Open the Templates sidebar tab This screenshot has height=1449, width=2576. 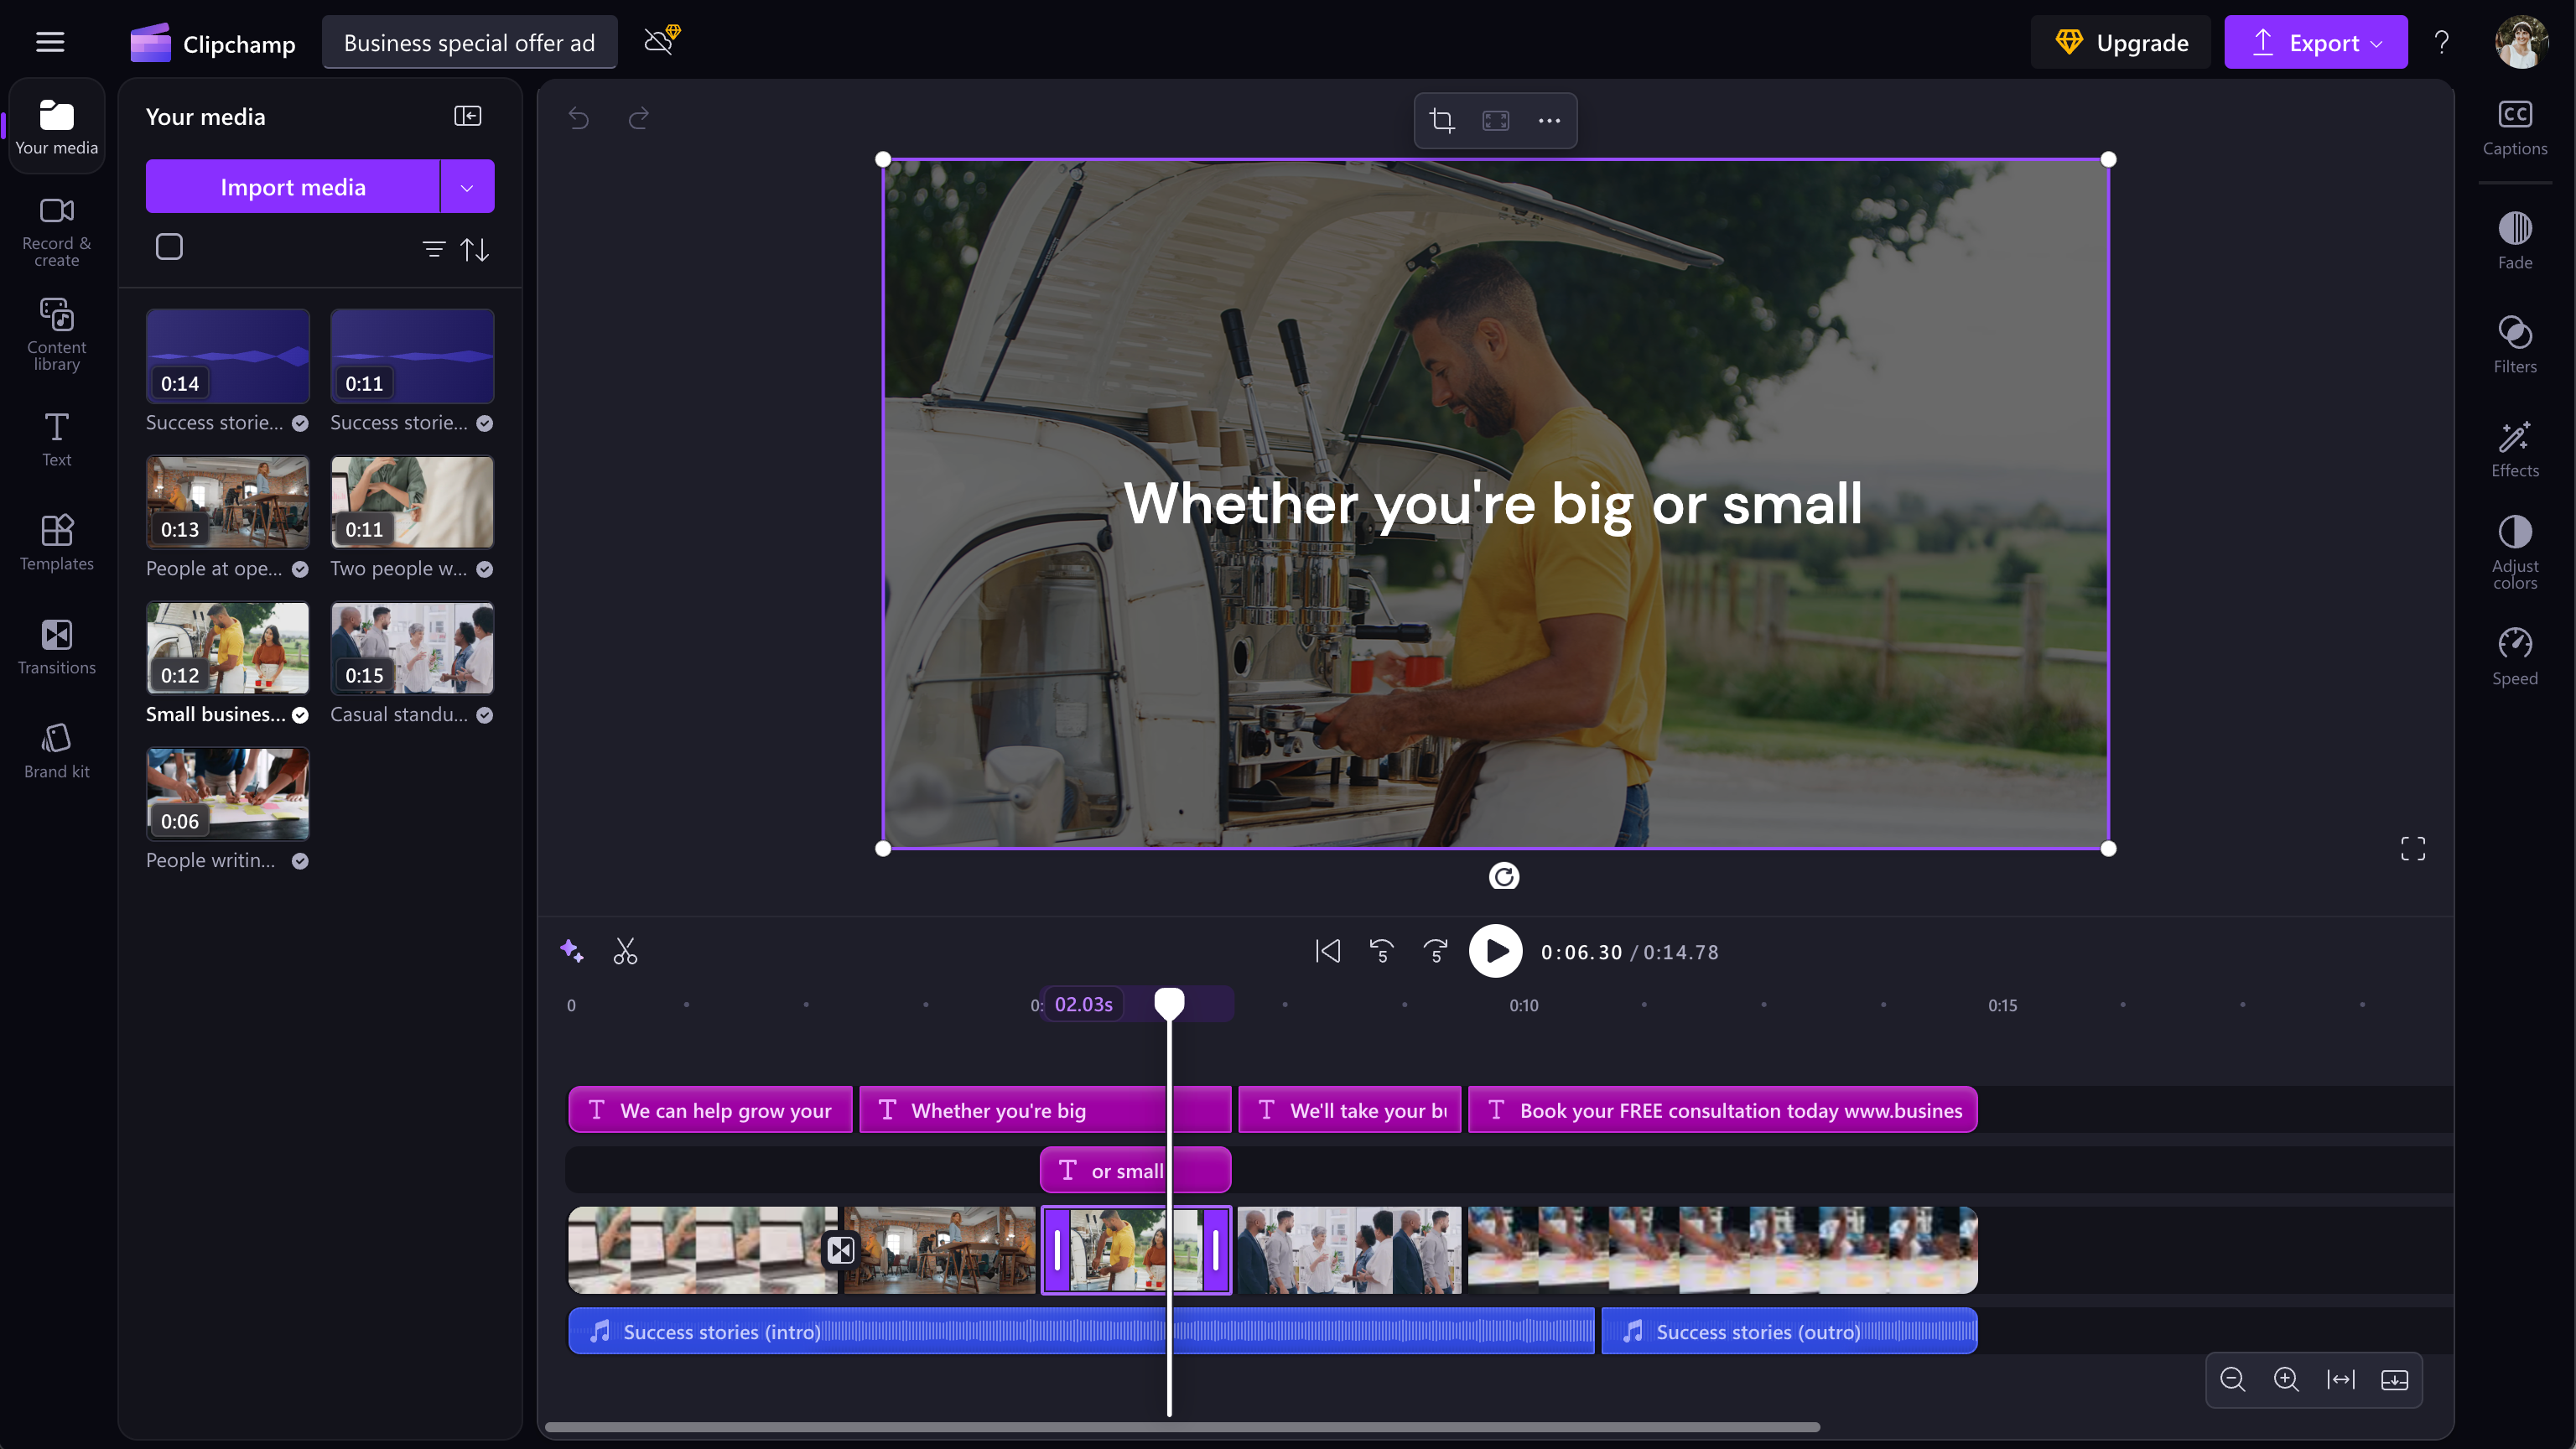click(57, 542)
